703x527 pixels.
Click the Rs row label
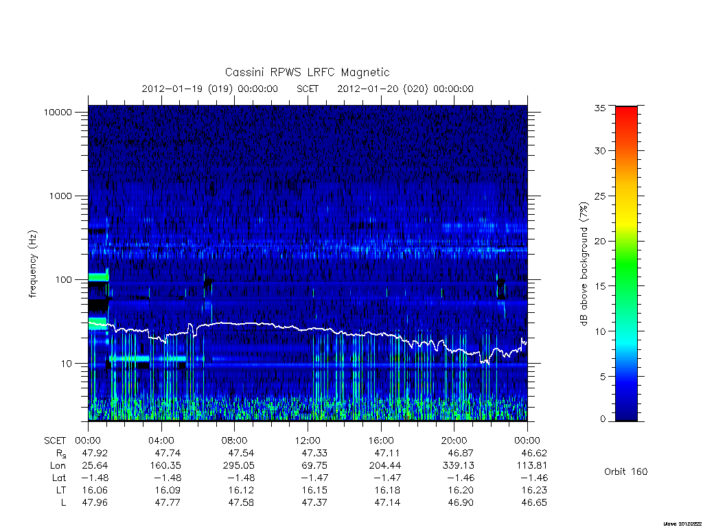point(61,454)
